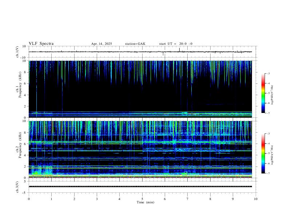The image size is (288, 223).
Task: Click the time axis tick label "2"
Action: [74, 199]
